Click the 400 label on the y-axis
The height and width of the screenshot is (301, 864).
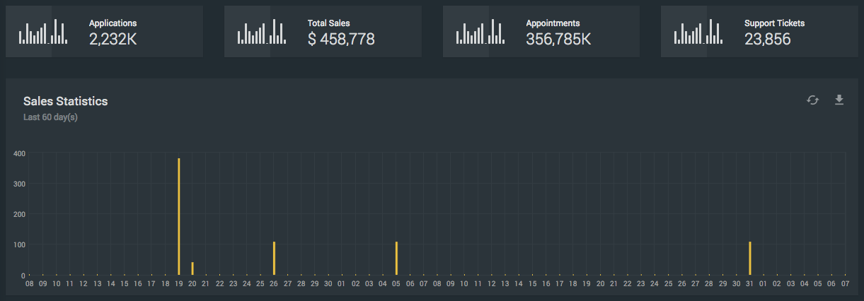[x=19, y=153]
